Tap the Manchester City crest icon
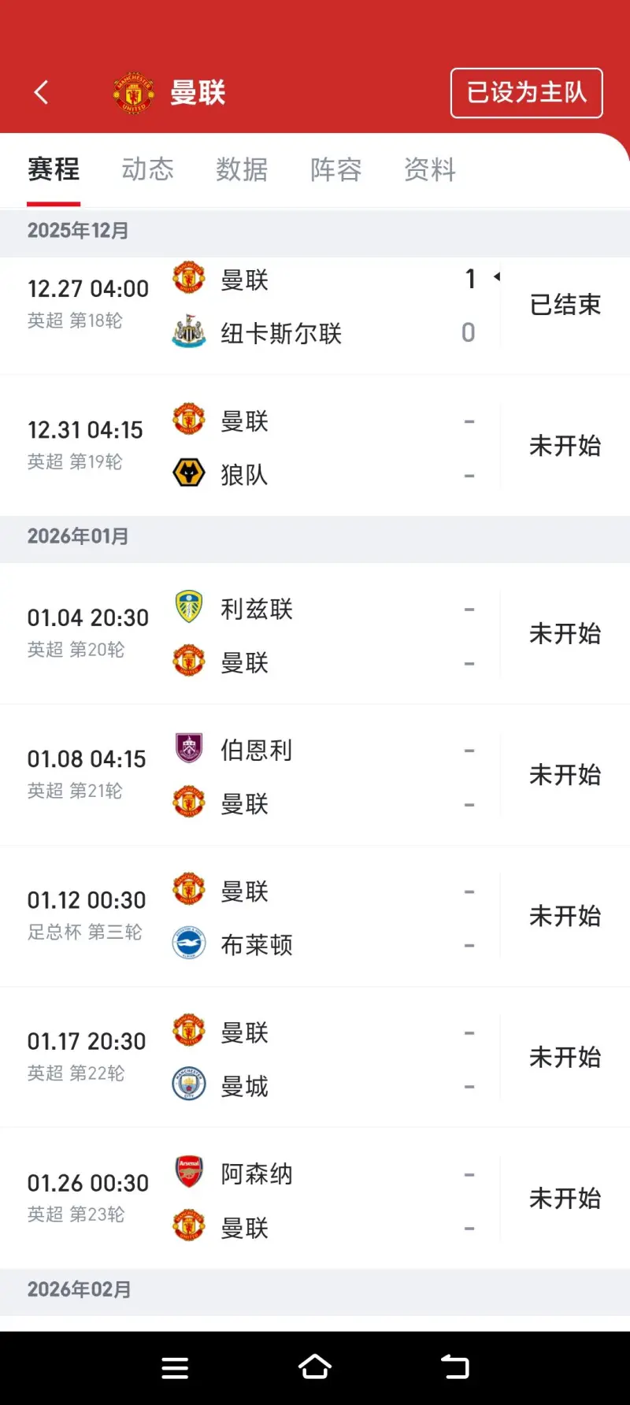 (189, 1084)
